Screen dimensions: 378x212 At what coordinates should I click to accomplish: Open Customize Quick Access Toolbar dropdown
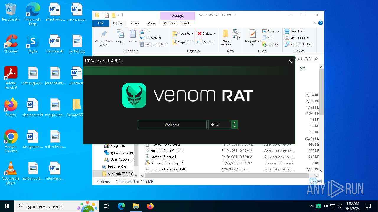click(x=119, y=15)
